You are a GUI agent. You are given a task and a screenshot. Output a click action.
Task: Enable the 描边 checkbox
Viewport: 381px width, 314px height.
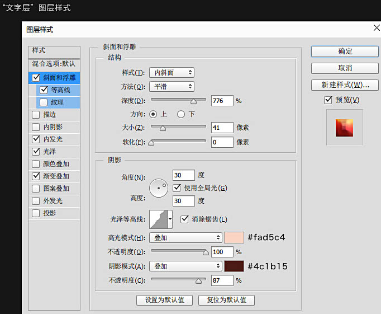[36, 114]
